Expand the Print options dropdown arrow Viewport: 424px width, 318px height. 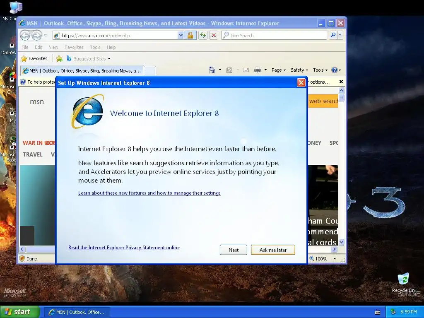coord(265,70)
